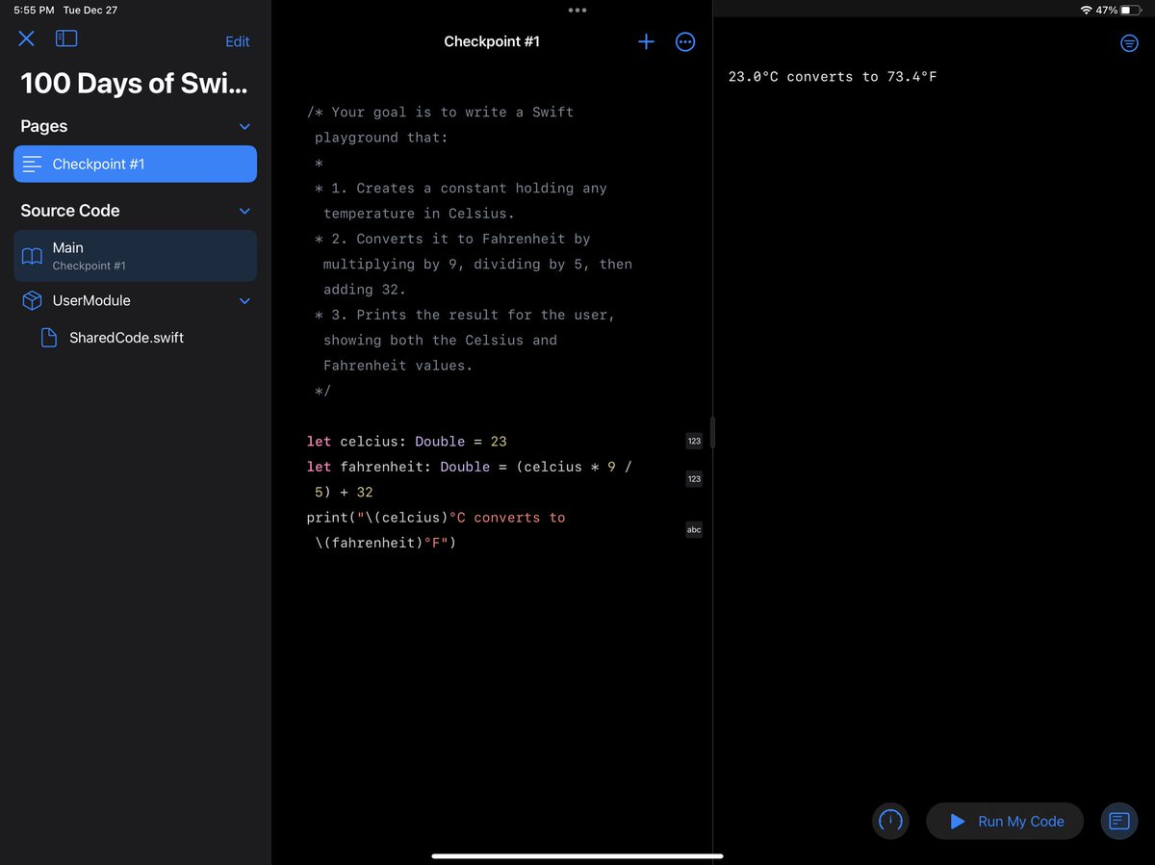Show result badge for fahrenheit line

[694, 478]
